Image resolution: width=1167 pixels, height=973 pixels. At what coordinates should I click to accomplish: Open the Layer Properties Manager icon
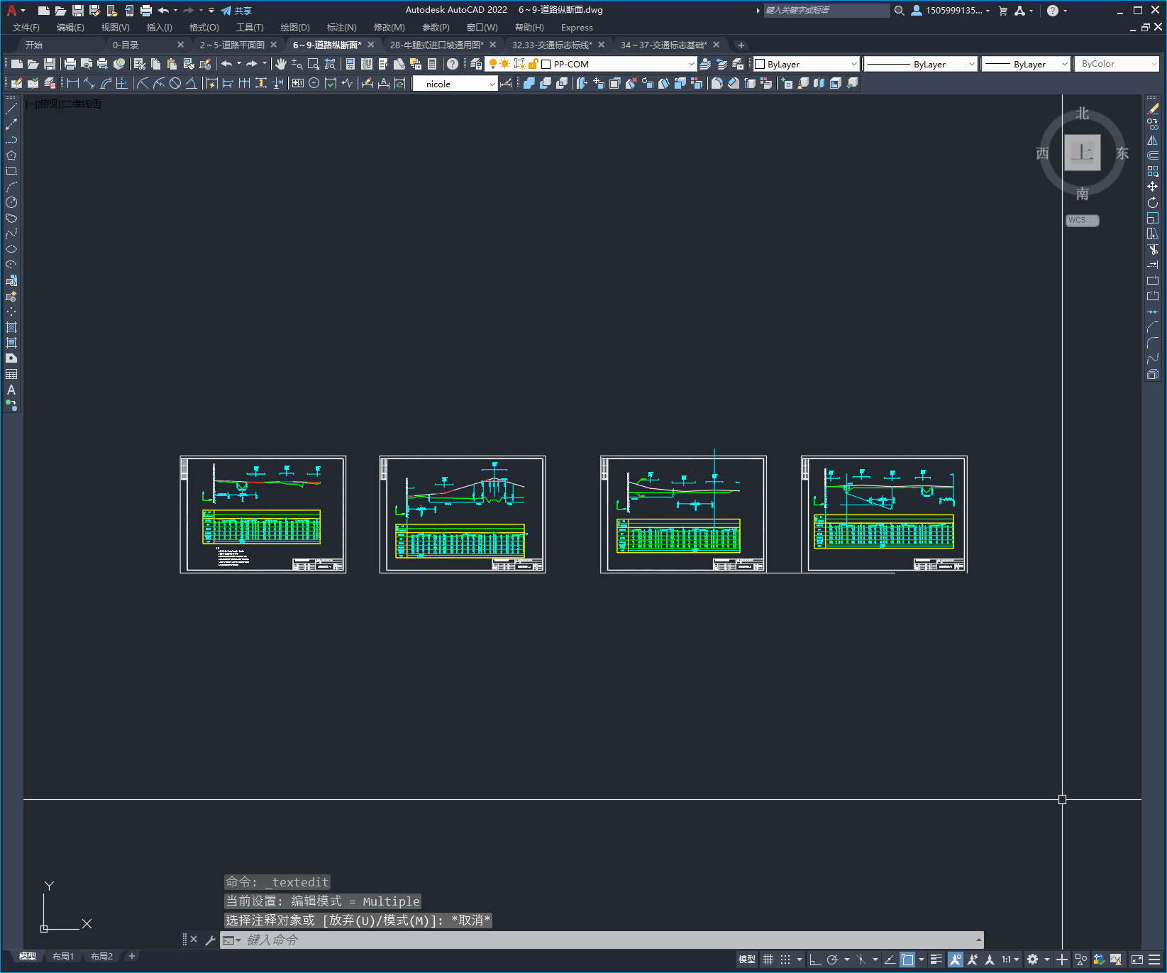click(475, 64)
